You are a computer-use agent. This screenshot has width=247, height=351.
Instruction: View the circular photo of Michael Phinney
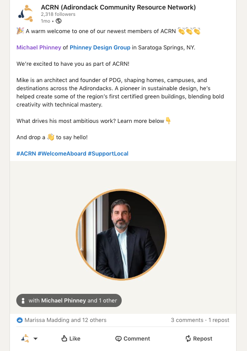pos(121,234)
